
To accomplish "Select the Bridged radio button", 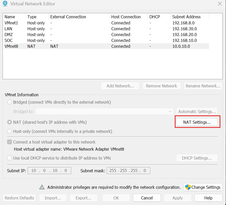I will pos(10,102).
